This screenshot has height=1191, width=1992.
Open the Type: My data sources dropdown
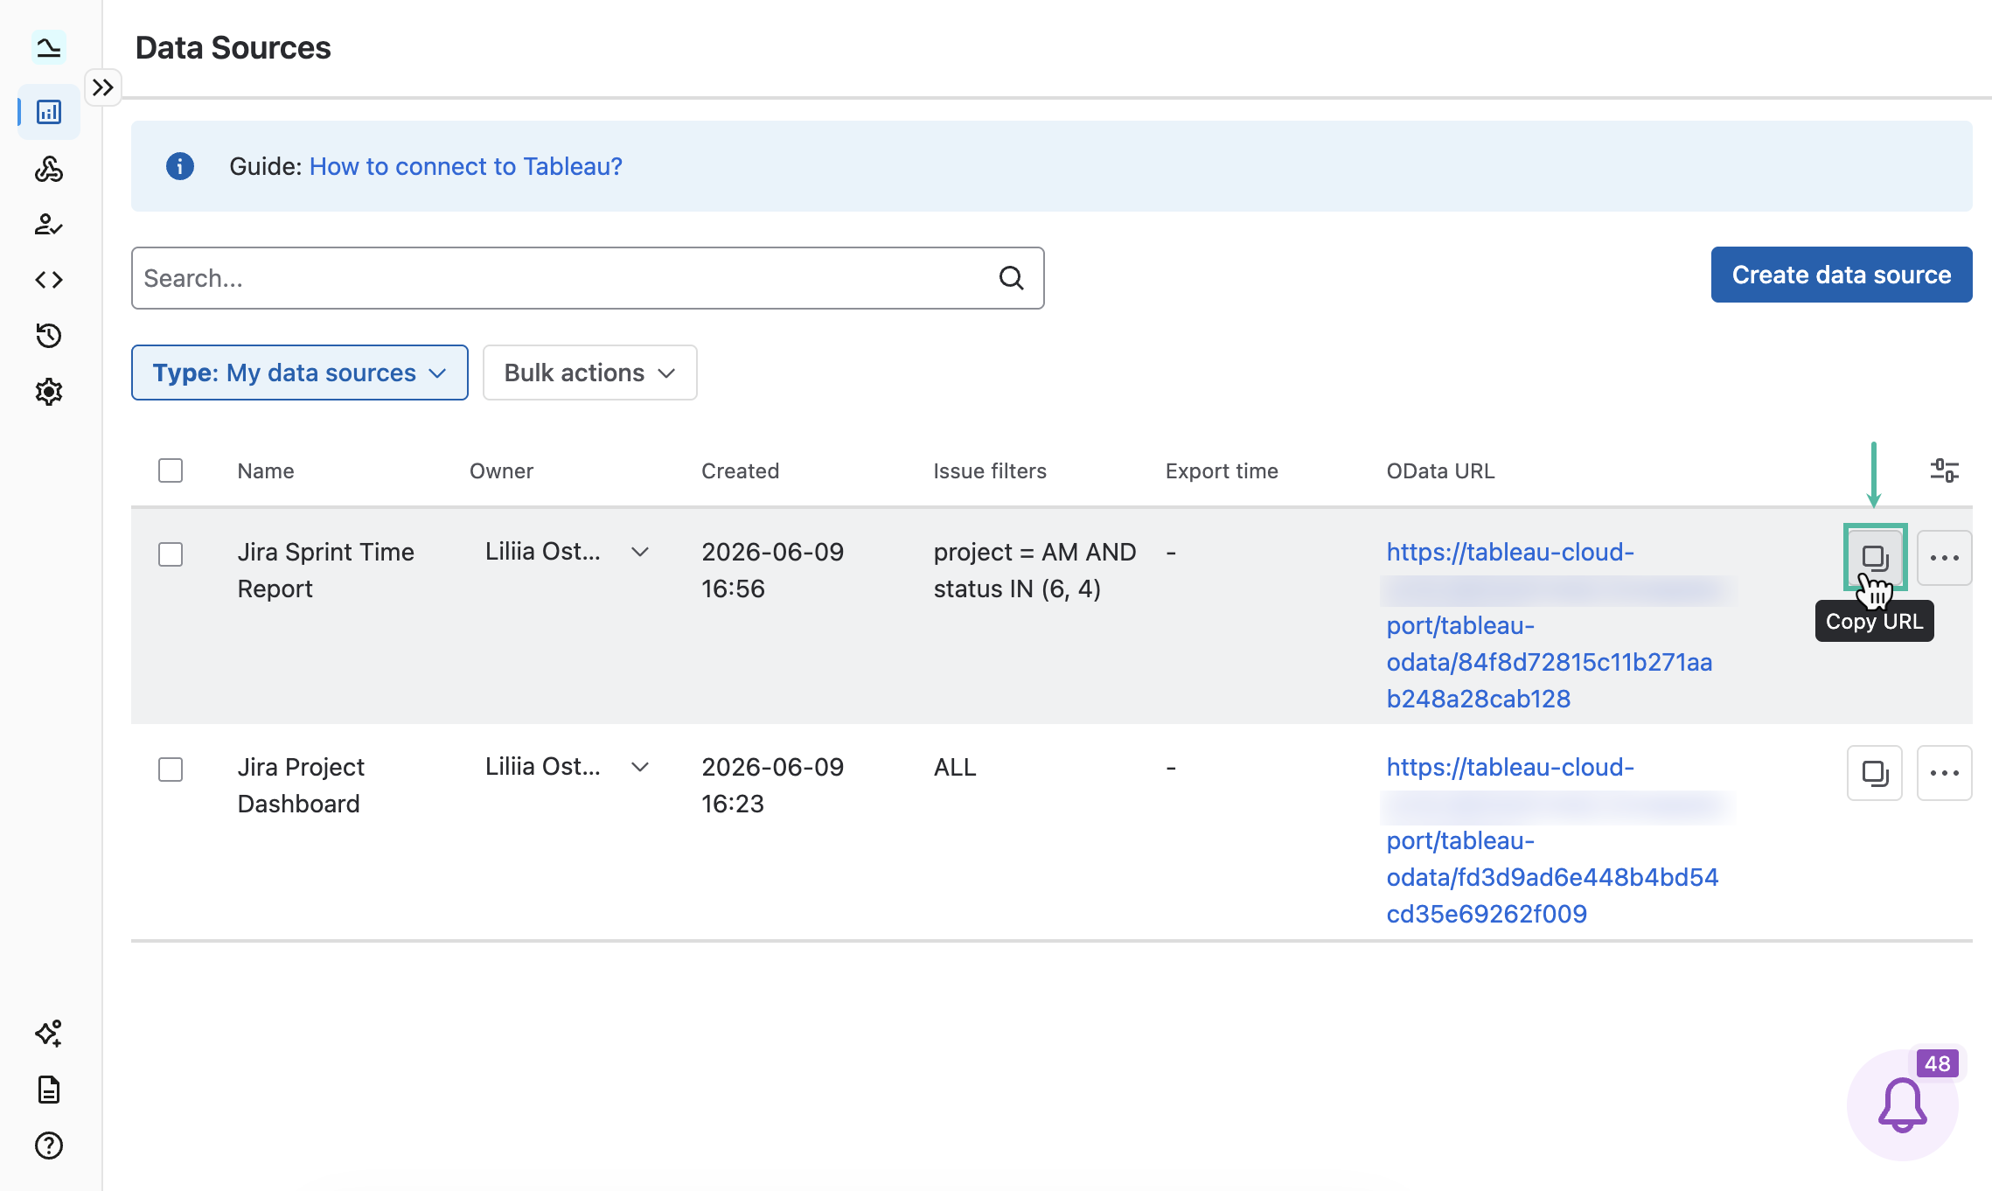(300, 373)
